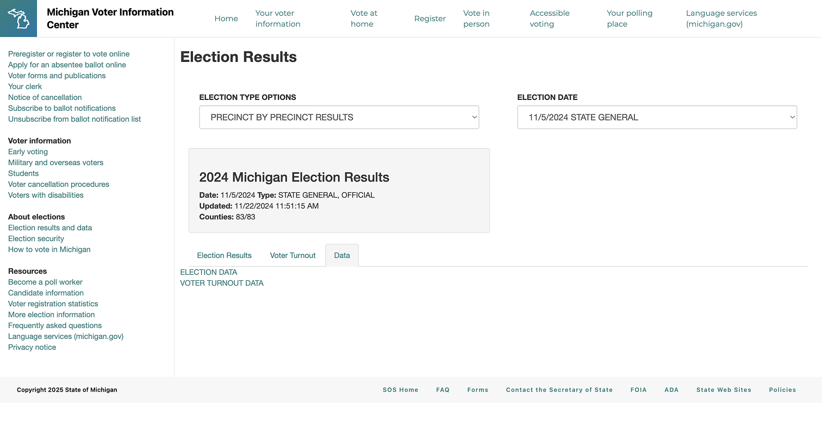Screen dimensions: 822x447
Task: Open the Early voting link
Action: click(28, 152)
